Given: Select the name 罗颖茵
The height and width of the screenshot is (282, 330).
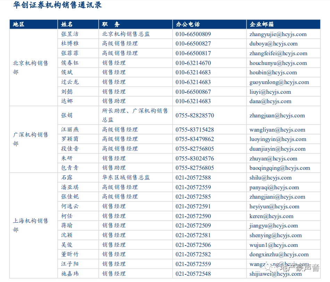Looking at the screenshot, I should (x=70, y=139).
